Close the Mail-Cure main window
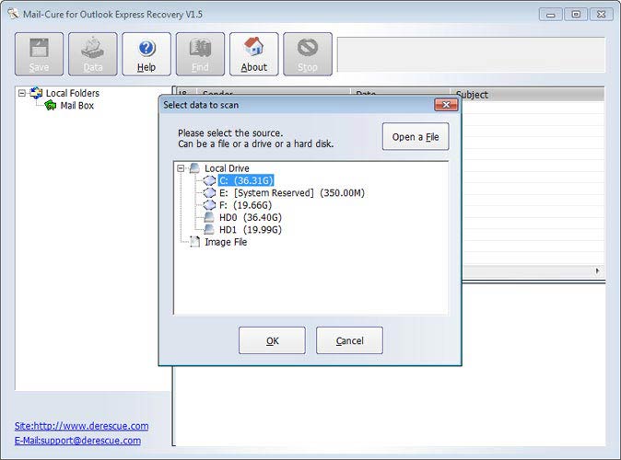This screenshot has height=460, width=621. (x=602, y=15)
